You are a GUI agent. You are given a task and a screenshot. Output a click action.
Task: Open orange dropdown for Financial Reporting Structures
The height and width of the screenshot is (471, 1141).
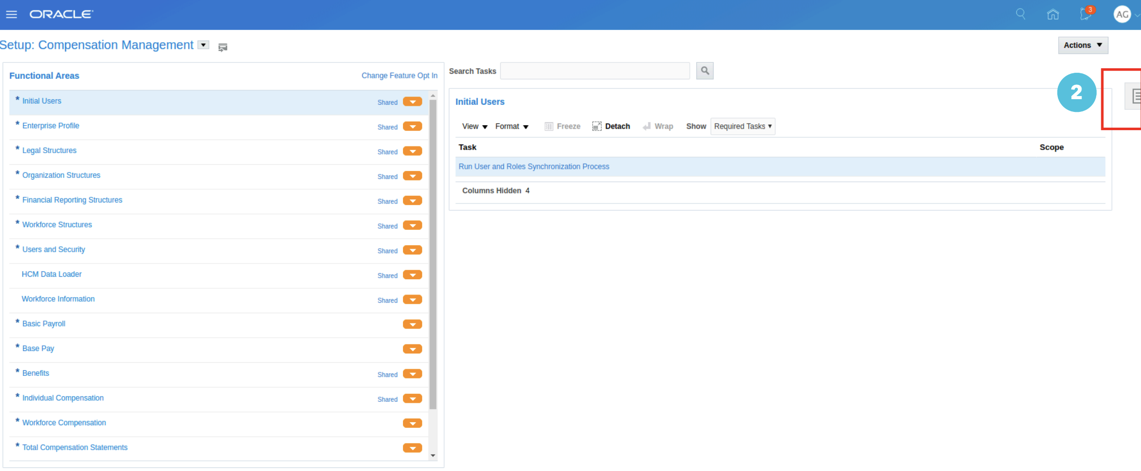(x=413, y=200)
